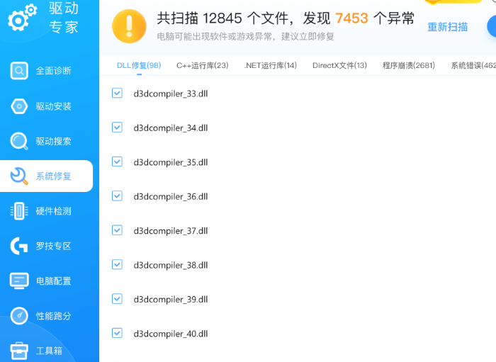The image size is (496, 362).
Task: Select file name d3dcompiler_33.dll
Action: [x=171, y=94]
